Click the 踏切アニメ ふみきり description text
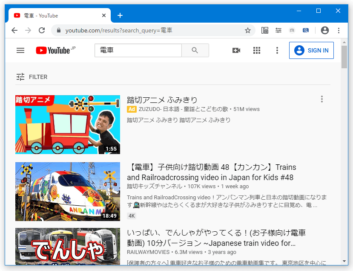The width and height of the screenshot is (353, 271). [178, 120]
